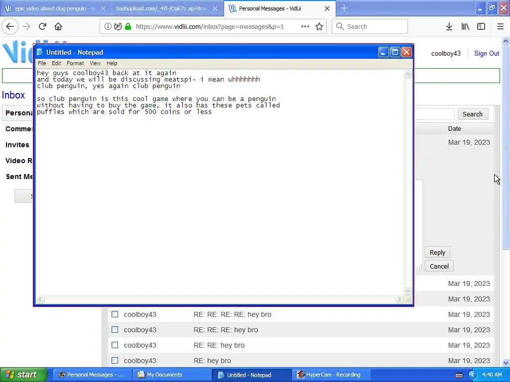This screenshot has width=510, height=382.
Task: Switch to epic video about dug penguin tab
Action: [x=55, y=8]
